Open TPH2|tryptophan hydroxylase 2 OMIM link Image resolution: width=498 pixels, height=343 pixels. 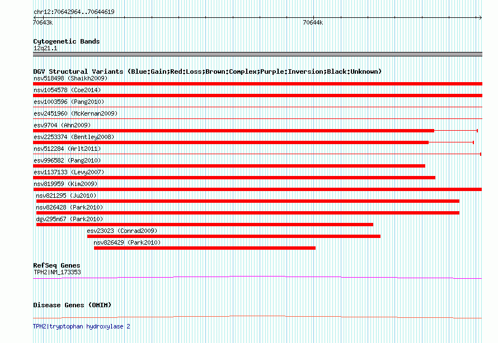coord(82,326)
